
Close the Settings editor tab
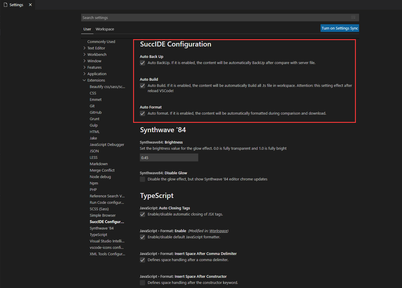(30, 5)
